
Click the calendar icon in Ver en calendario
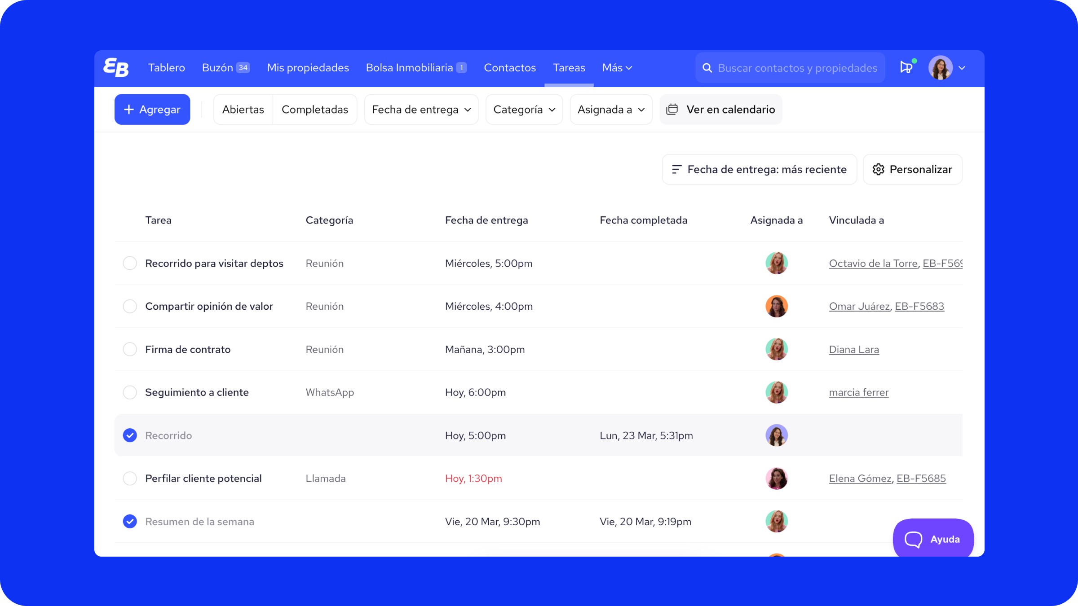point(672,110)
